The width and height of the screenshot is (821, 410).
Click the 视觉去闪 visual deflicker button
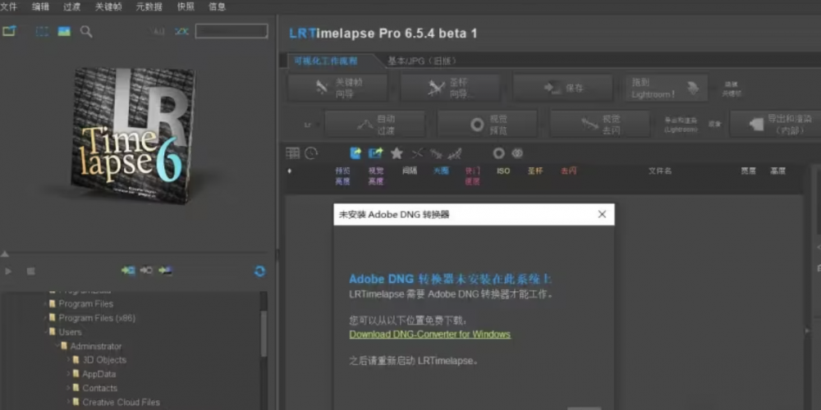pyautogui.click(x=599, y=125)
